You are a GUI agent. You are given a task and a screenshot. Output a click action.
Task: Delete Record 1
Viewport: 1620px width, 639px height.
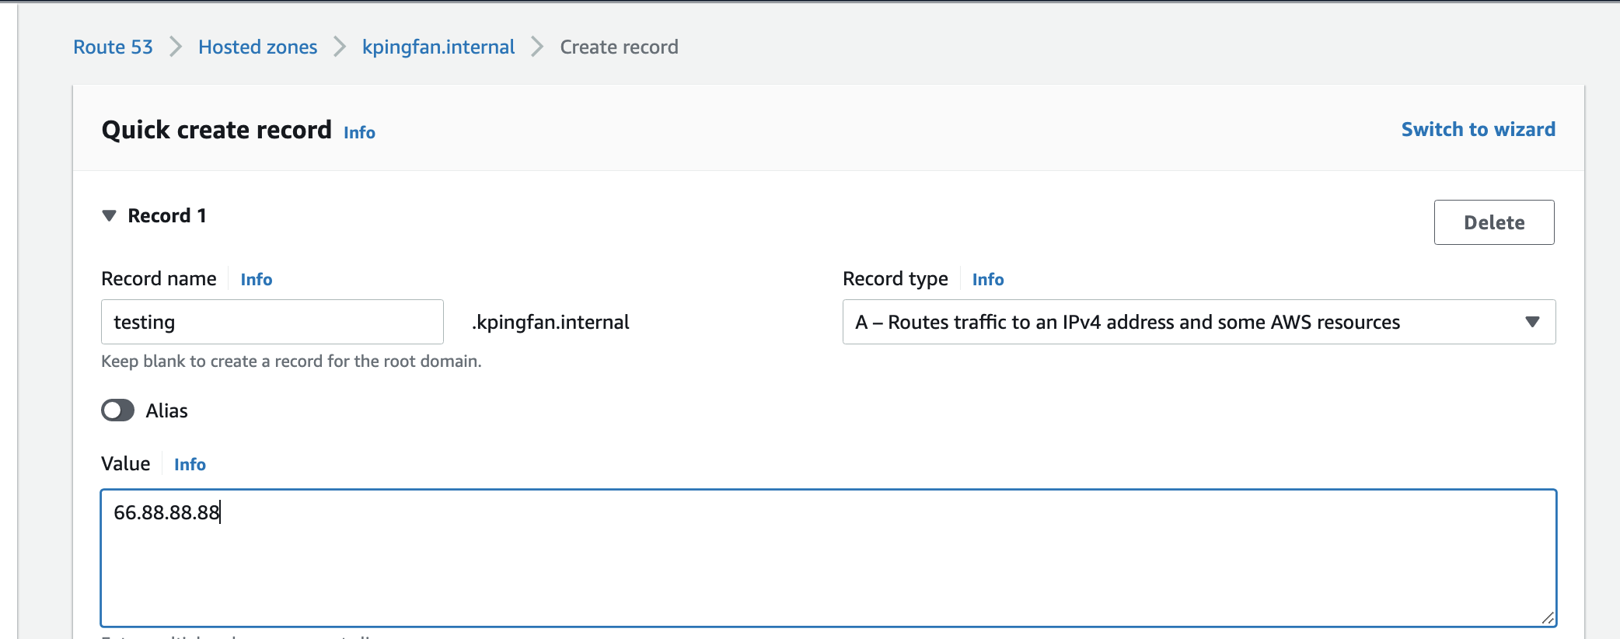(x=1493, y=222)
